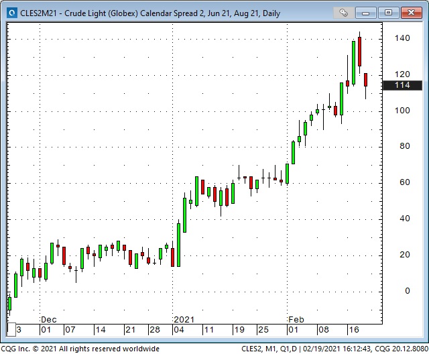Click the date label 11 on time axis
The image size is (429, 354).
[208, 330]
